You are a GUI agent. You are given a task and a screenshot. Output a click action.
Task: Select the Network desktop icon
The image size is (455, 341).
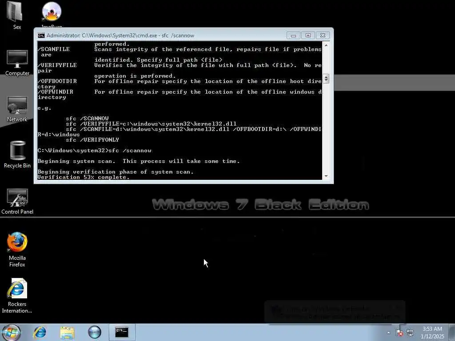coord(17,109)
